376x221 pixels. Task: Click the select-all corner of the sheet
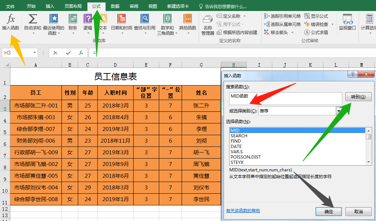point(5,65)
